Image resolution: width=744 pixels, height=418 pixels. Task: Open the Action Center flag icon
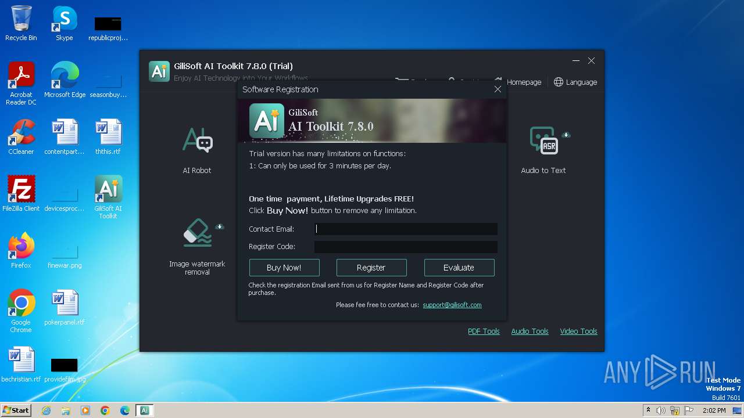689,410
